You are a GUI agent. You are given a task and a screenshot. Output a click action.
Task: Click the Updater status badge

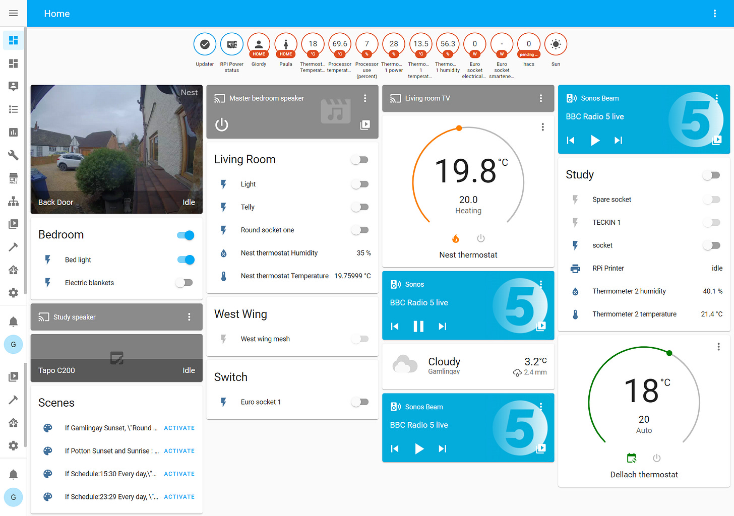coord(205,44)
